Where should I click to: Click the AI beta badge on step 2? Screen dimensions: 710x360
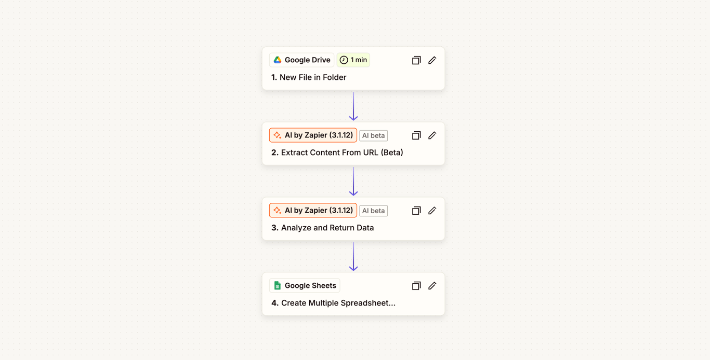(x=373, y=135)
